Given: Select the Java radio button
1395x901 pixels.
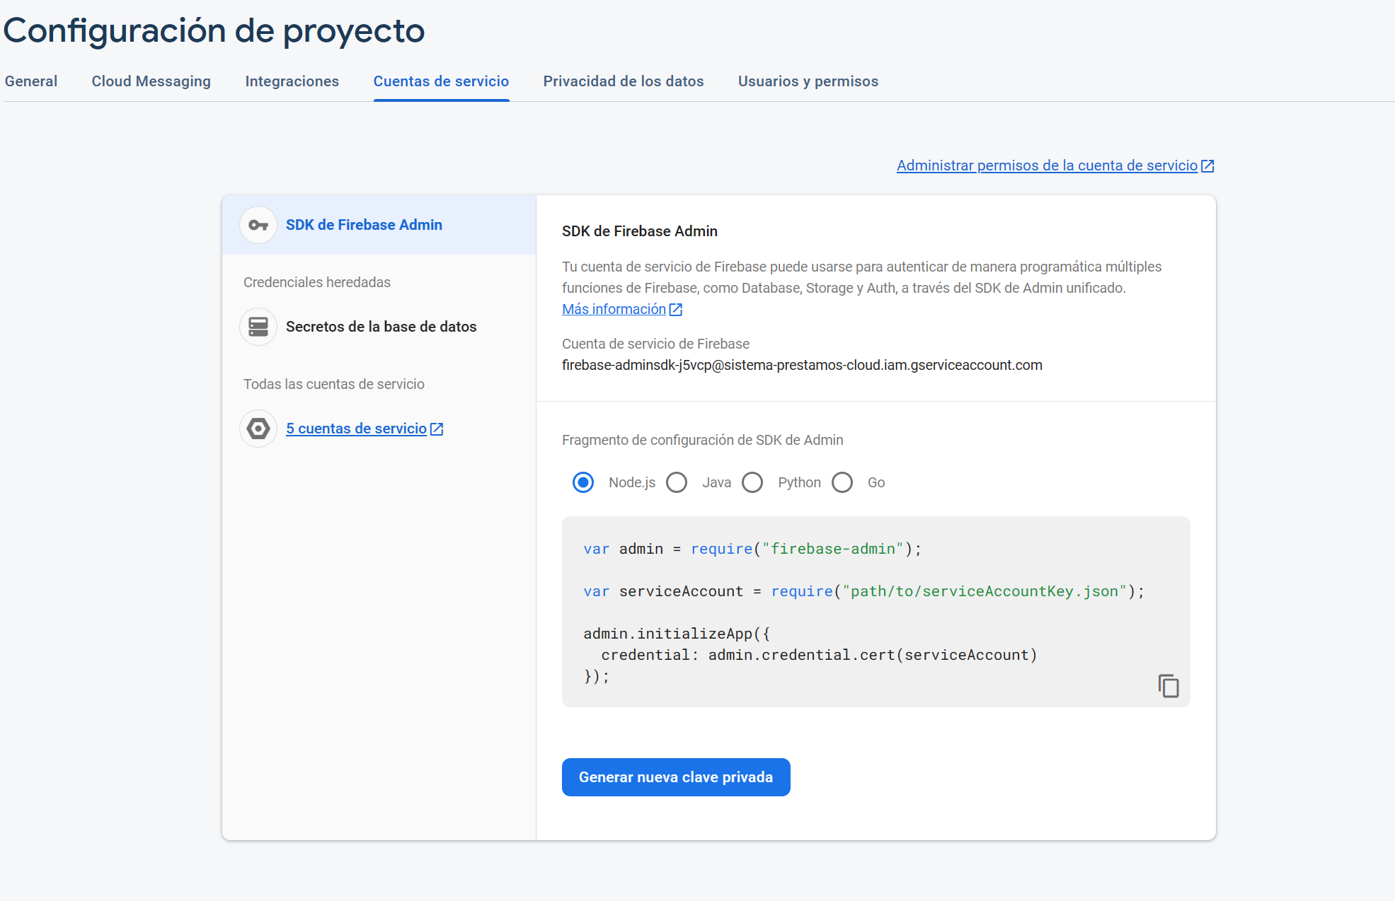Looking at the screenshot, I should click(x=677, y=482).
